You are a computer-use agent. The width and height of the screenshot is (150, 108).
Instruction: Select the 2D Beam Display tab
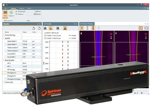point(87,24)
